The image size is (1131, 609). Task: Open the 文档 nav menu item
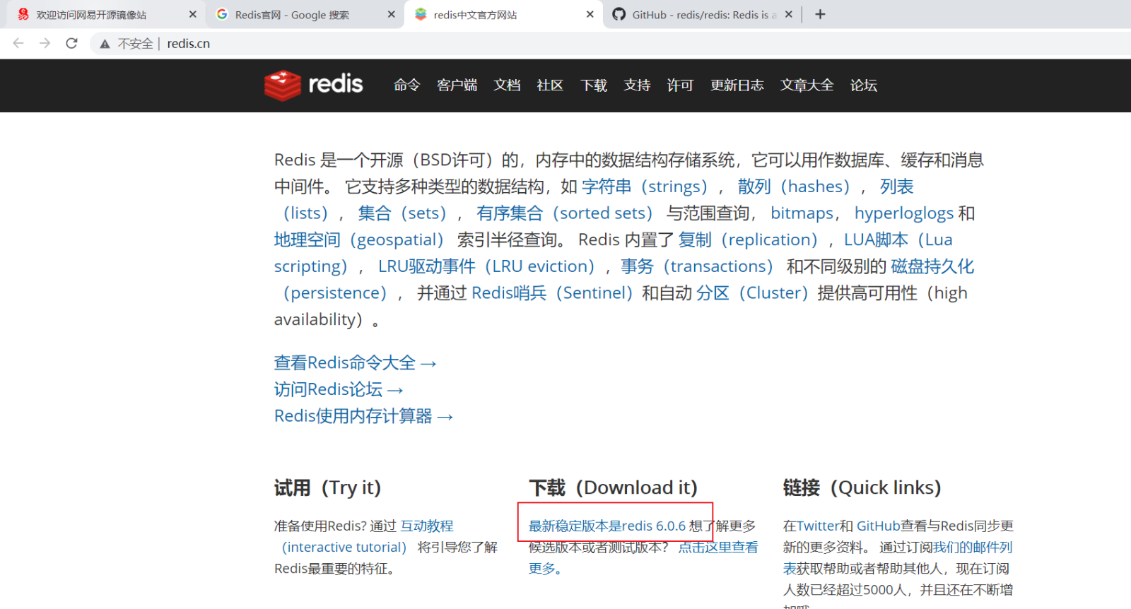tap(507, 85)
